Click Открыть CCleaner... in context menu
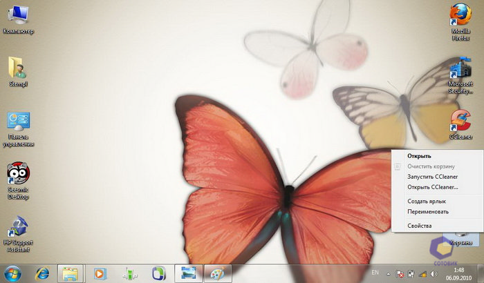The image size is (484, 283). click(432, 188)
